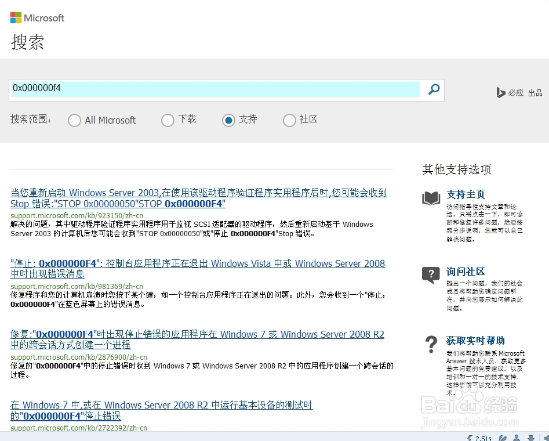Click the person icon in status bar
The image size is (549, 441).
(x=517, y=438)
